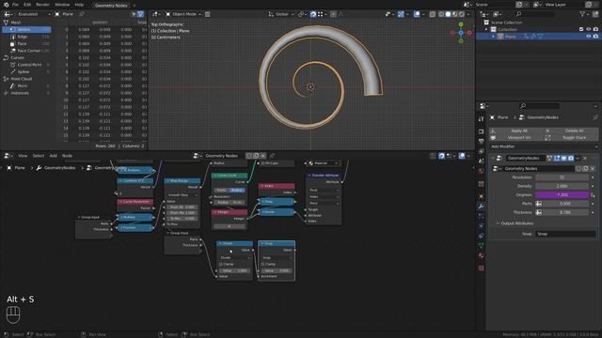This screenshot has height=338, width=602.
Task: Toggle Clamp checkbox on Divide node
Action: click(221, 264)
